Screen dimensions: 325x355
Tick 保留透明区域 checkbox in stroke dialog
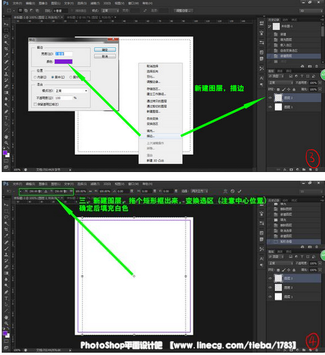35,104
